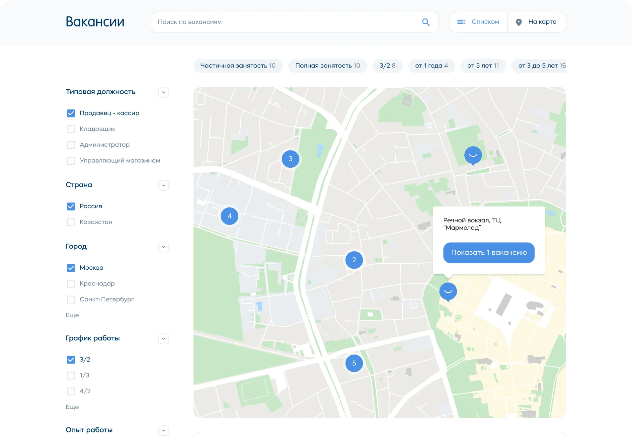
Task: Uncheck the Москва city checkbox
Action: pos(71,268)
